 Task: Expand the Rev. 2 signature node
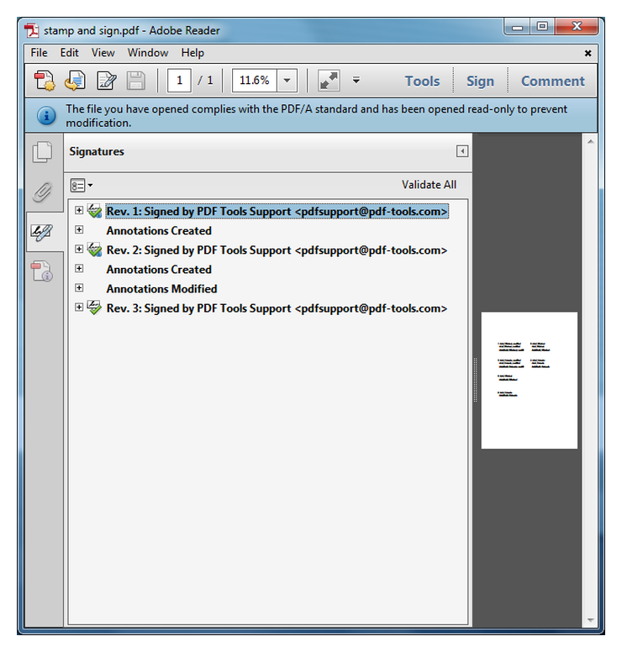click(79, 249)
